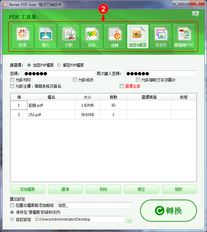Click the page count 92 cell

click(114, 105)
